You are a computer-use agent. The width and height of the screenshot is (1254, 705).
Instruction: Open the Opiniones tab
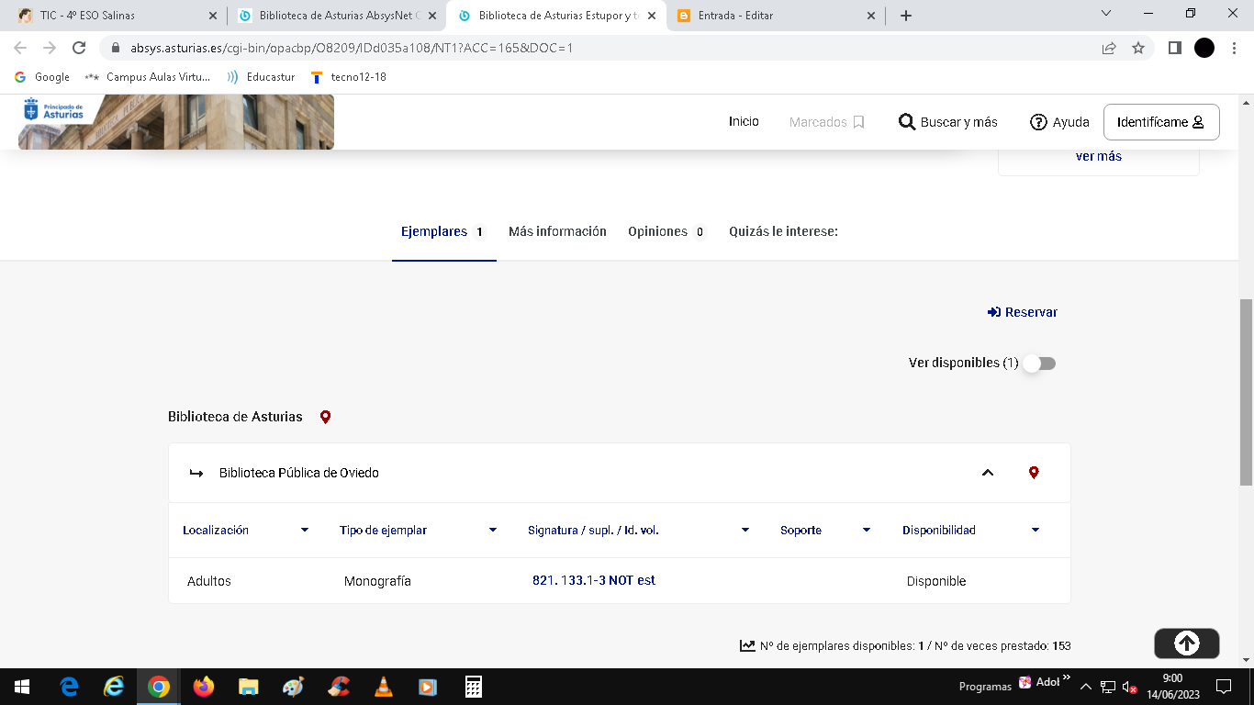[x=666, y=231]
